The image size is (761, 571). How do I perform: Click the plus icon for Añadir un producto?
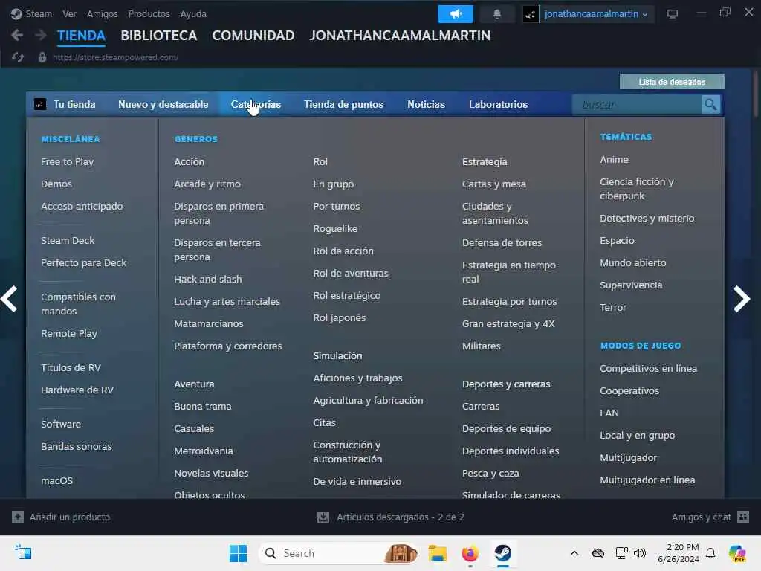(x=18, y=517)
